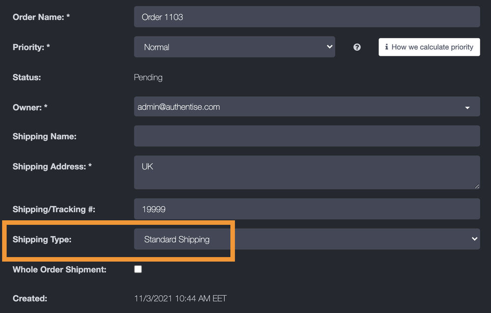Screen dimensions: 491x313
Task: Open the Owner selector showing admin@authentise.com
Action: coord(307,106)
